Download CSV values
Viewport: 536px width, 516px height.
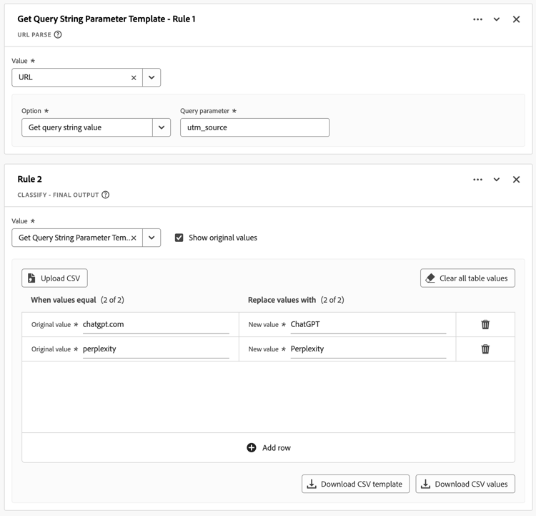[465, 484]
